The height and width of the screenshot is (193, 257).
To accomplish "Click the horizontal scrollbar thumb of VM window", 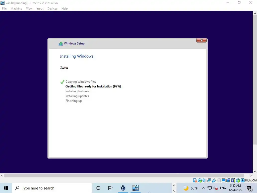I will (124, 176).
